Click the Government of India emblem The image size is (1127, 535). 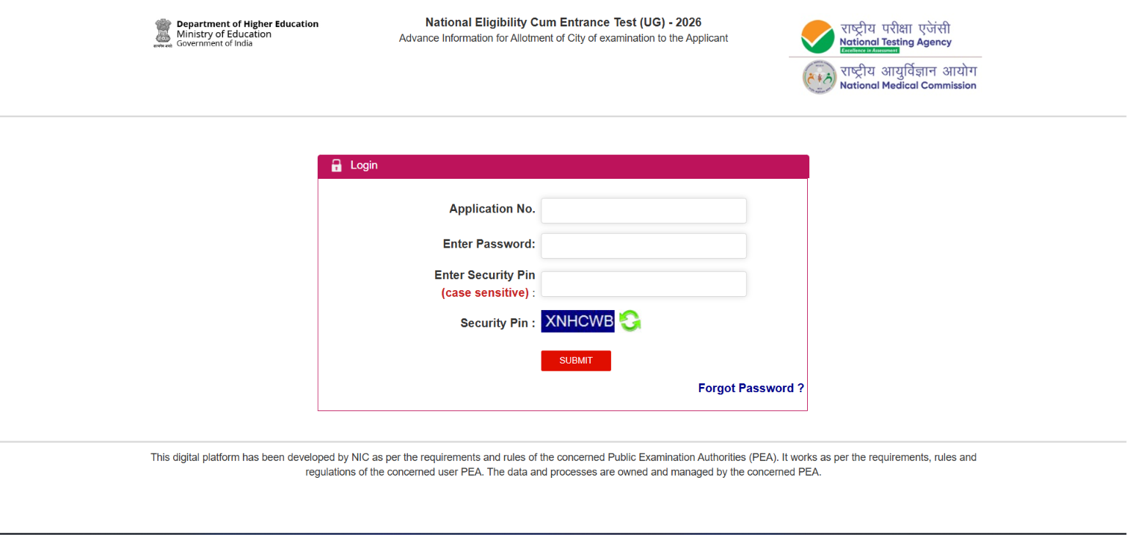[x=162, y=33]
